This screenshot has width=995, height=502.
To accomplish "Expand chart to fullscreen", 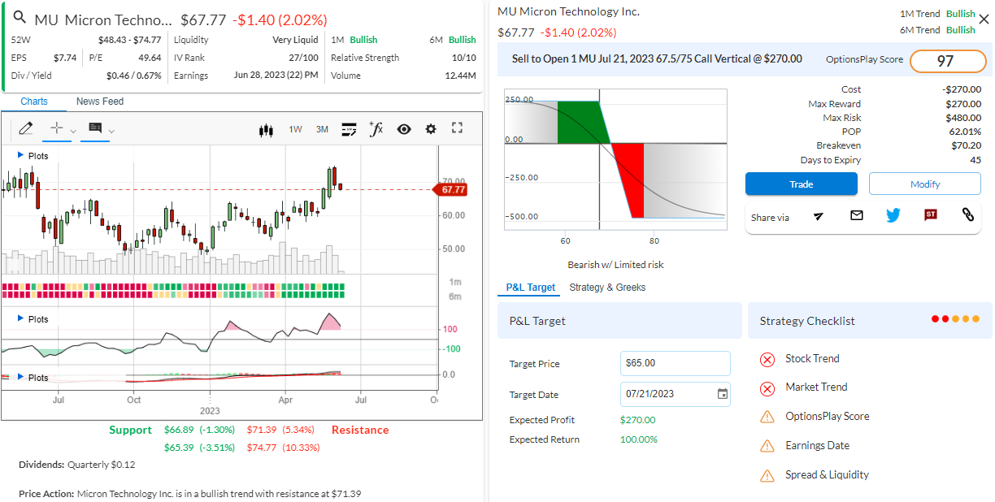I will click(457, 128).
